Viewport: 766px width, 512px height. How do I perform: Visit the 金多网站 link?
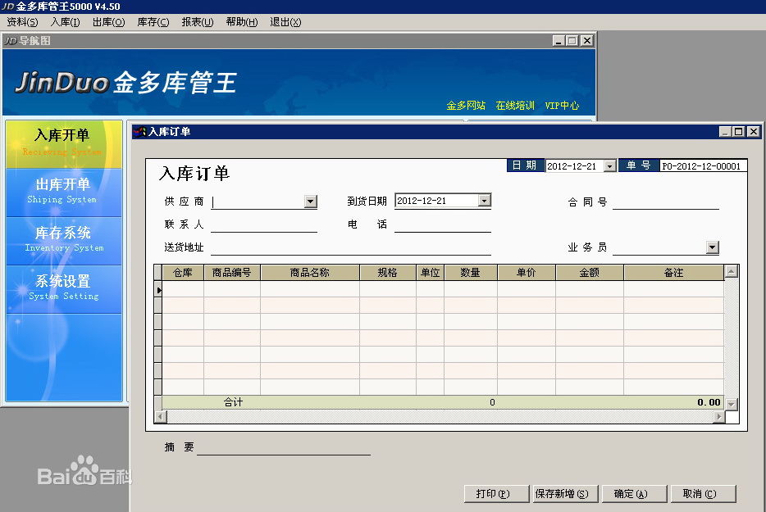coord(466,106)
